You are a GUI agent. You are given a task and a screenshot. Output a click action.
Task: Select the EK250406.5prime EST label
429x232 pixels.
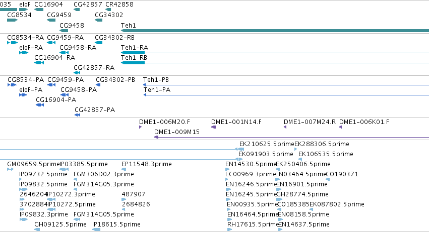tap(303, 164)
